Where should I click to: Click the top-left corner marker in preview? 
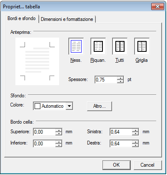tap(22, 45)
